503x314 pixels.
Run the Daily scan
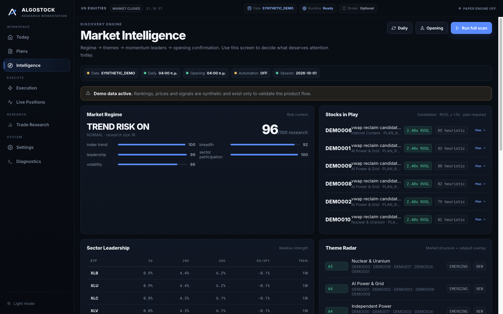400,28
